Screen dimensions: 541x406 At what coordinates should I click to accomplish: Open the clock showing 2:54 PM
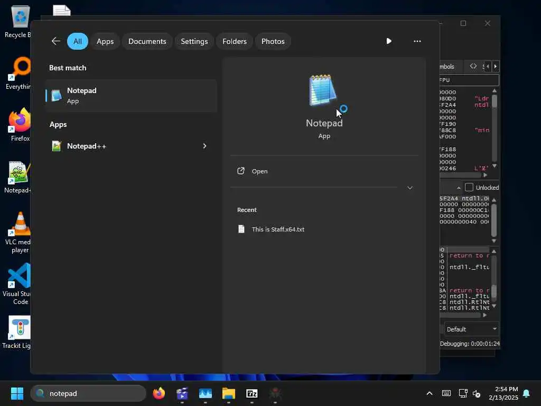click(x=503, y=393)
